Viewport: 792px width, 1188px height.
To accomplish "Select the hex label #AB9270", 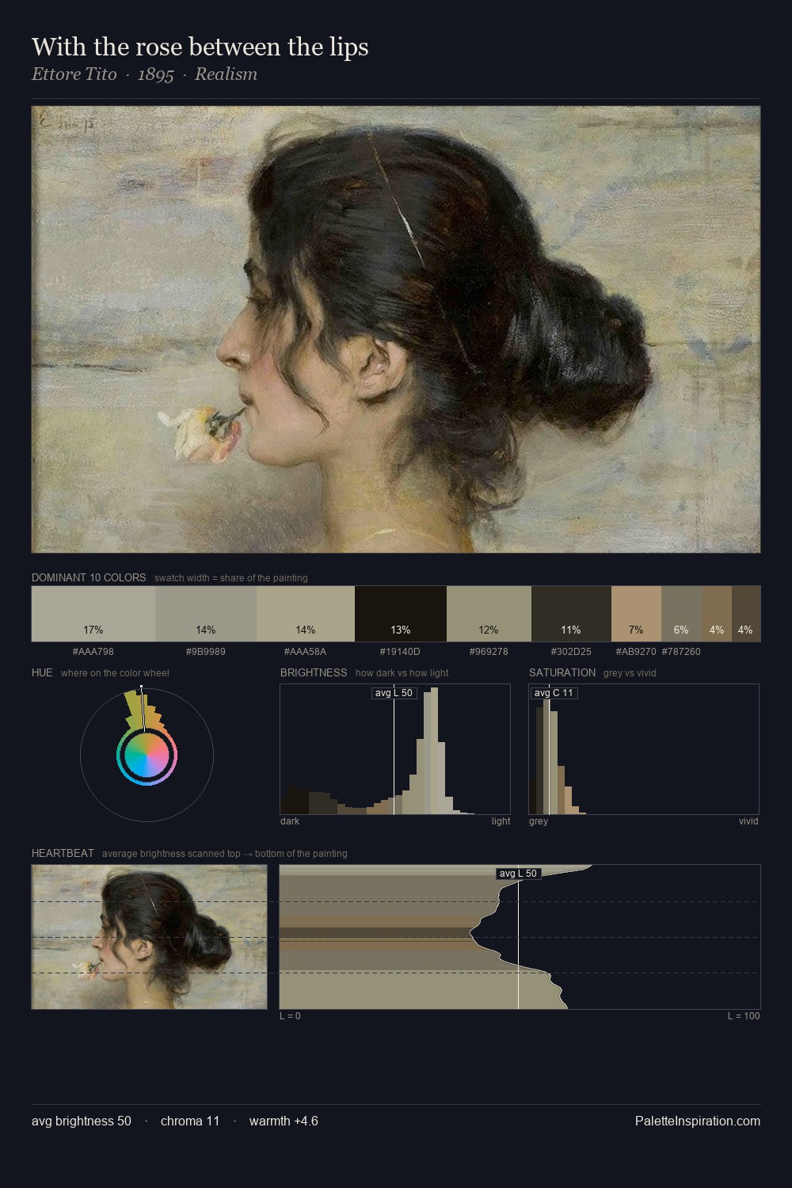I will [x=636, y=652].
